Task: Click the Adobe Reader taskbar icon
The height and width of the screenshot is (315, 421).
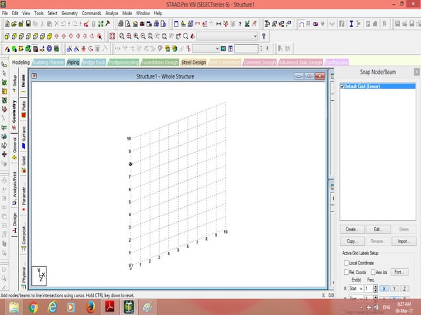Action: [109, 307]
